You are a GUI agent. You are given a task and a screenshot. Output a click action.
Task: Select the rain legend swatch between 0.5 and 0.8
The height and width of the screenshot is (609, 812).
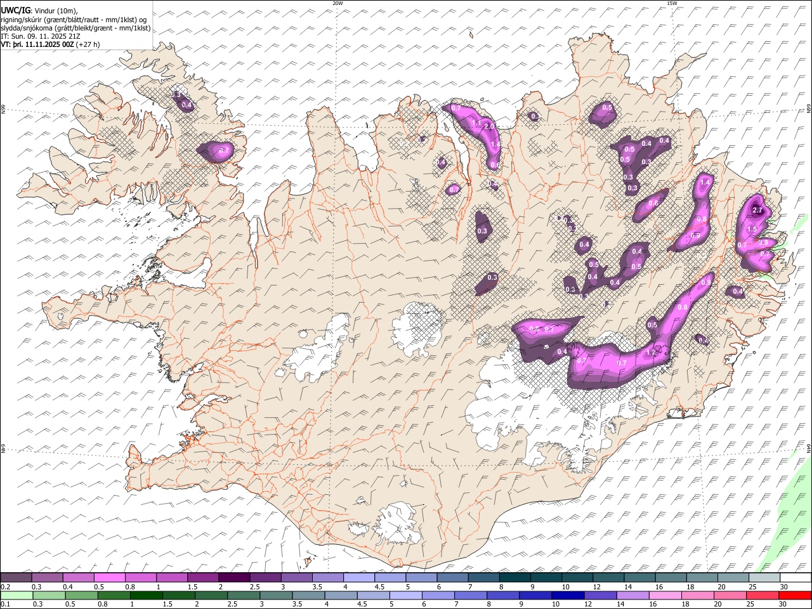click(x=82, y=596)
